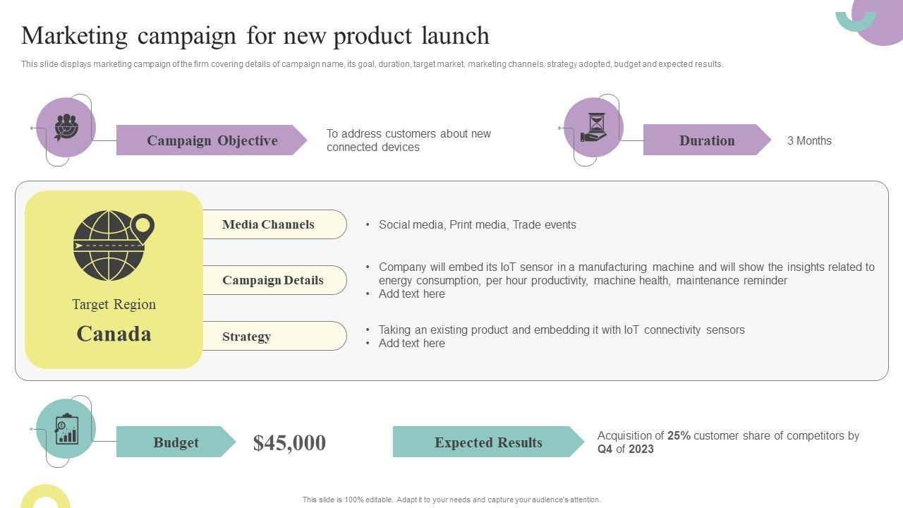Select the $45,000 budget amount
The width and height of the screenshot is (903, 508).
coord(289,443)
